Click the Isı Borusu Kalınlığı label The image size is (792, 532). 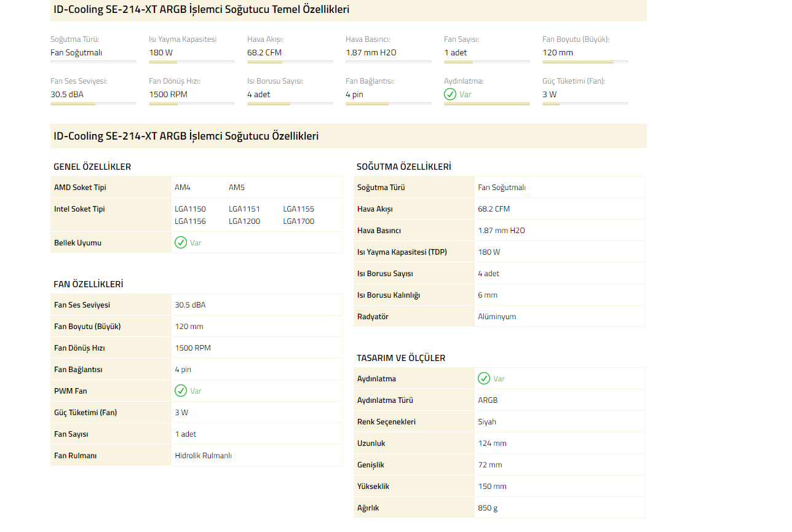389,295
